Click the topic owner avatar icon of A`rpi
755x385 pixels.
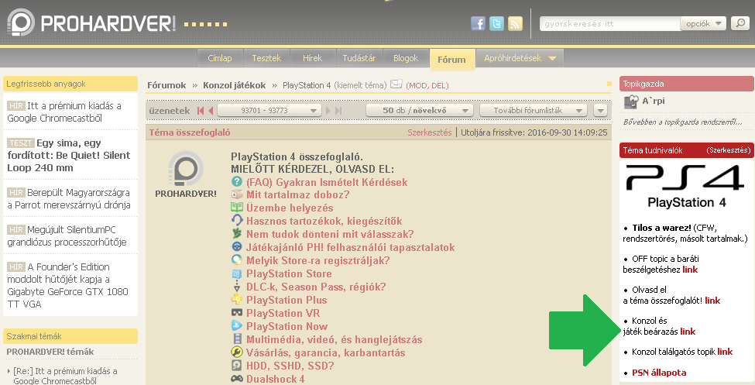(631, 101)
